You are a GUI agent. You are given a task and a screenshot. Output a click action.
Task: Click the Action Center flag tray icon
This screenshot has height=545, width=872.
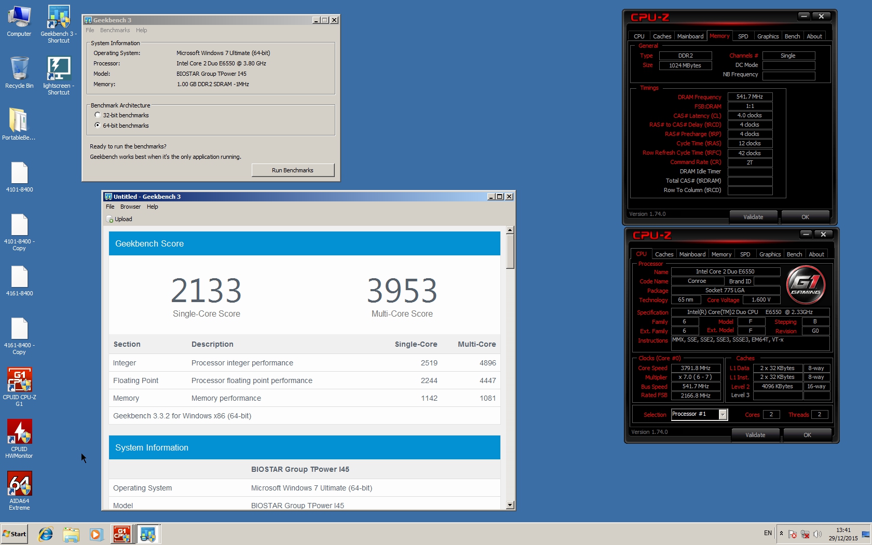[x=793, y=534]
